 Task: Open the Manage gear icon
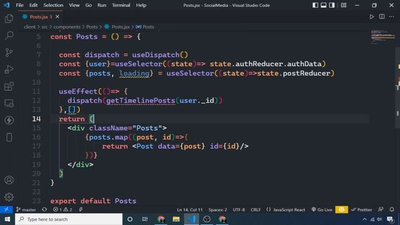click(9, 197)
